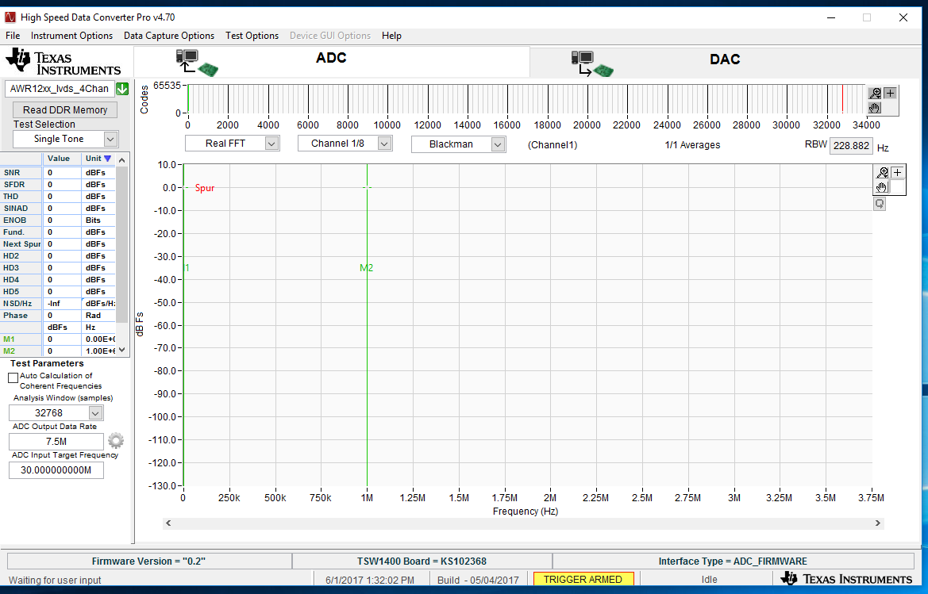Click the TSW1400 Board = KS102368 status entry

422,561
